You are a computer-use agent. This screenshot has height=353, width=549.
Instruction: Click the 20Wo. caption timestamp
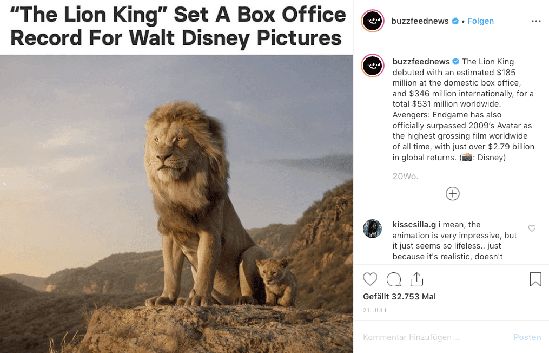point(405,176)
